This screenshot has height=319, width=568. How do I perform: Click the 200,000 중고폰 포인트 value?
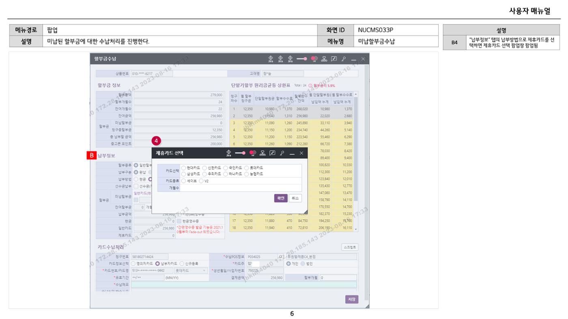click(x=179, y=144)
